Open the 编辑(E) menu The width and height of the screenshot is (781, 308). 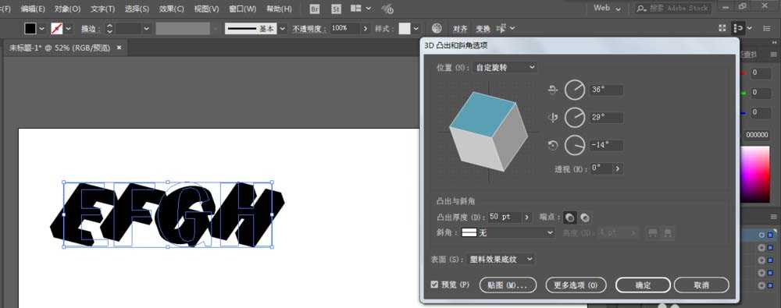click(x=32, y=9)
